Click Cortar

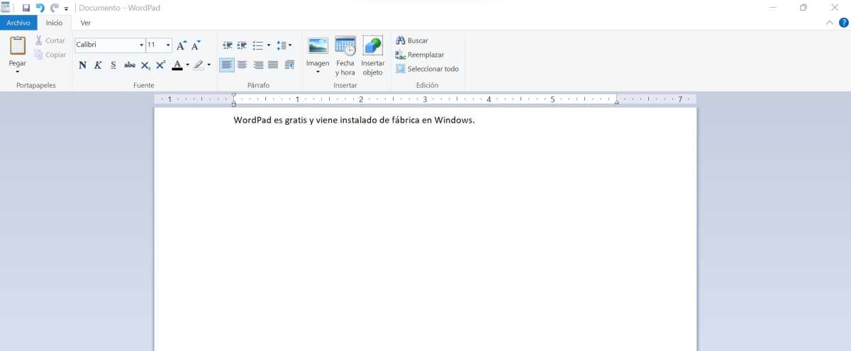50,40
